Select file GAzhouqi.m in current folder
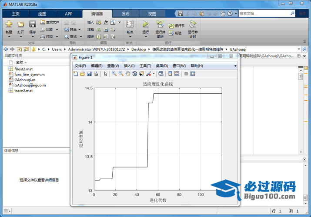This screenshot has height=217, width=311. tap(25, 80)
